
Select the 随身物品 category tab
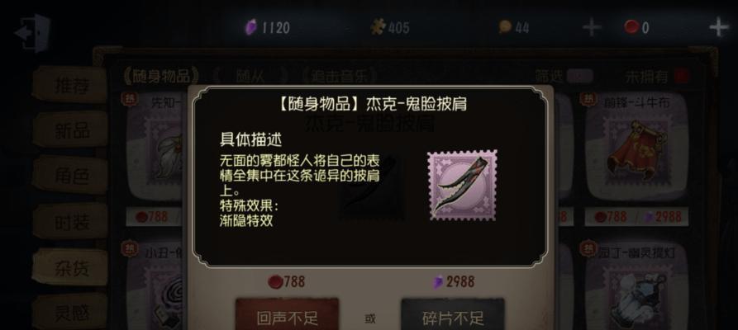pos(161,76)
